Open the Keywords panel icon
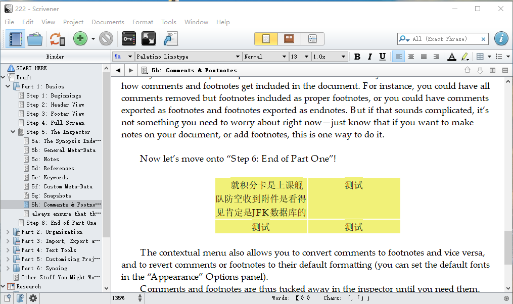 pos(129,39)
